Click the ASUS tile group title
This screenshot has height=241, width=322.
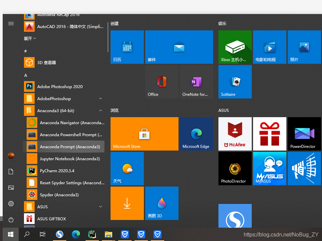[x=224, y=110]
